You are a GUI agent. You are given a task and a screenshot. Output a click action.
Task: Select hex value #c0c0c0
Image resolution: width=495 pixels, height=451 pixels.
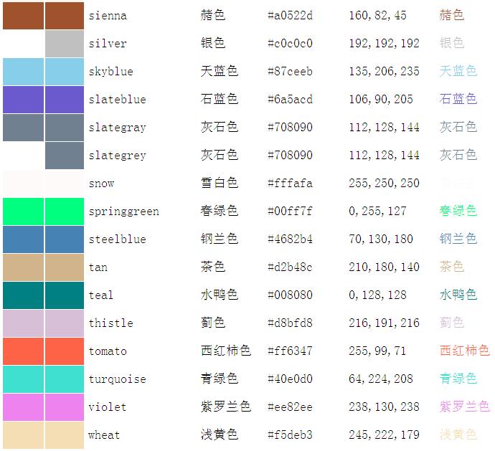click(290, 44)
